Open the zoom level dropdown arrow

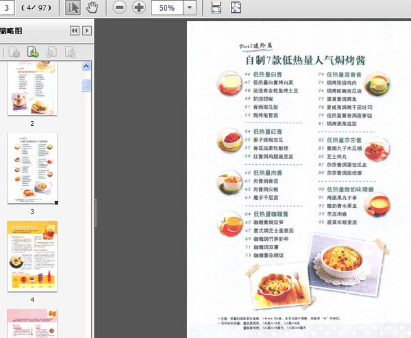tap(190, 8)
